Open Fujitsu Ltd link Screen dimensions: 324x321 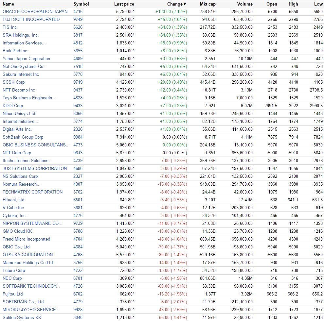[13, 294]
